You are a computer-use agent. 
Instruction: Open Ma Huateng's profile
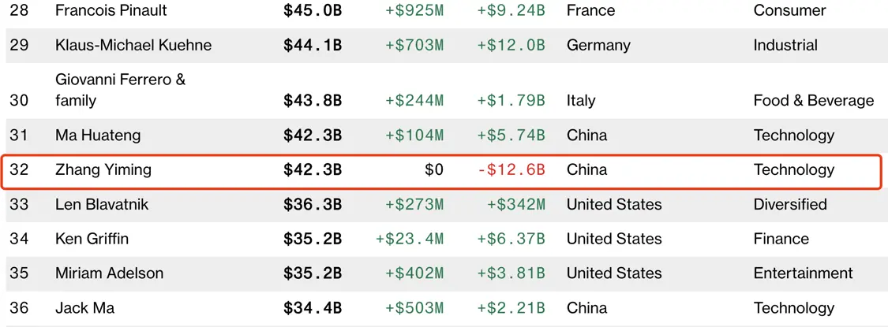click(x=98, y=136)
